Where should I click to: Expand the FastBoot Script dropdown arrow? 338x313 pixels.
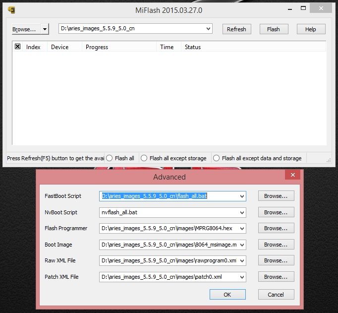point(242,196)
